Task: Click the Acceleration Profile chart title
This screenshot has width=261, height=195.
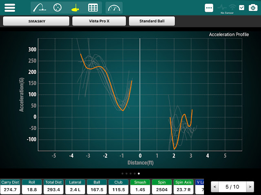Action: pyautogui.click(x=229, y=35)
